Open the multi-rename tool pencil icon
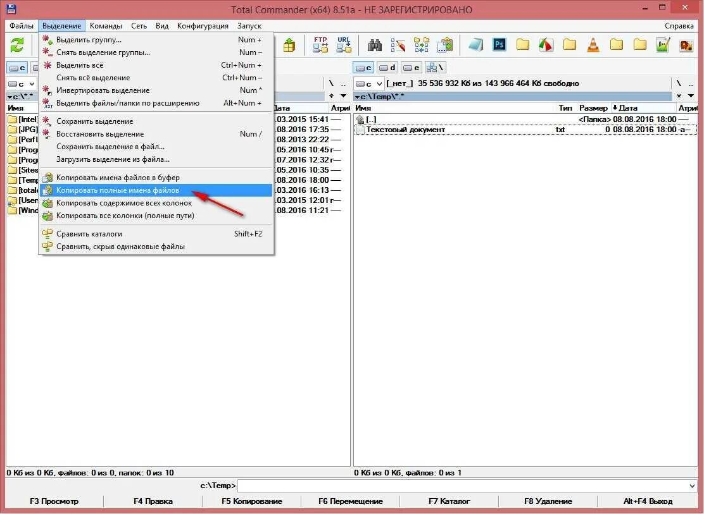The width and height of the screenshot is (704, 514). (x=398, y=45)
